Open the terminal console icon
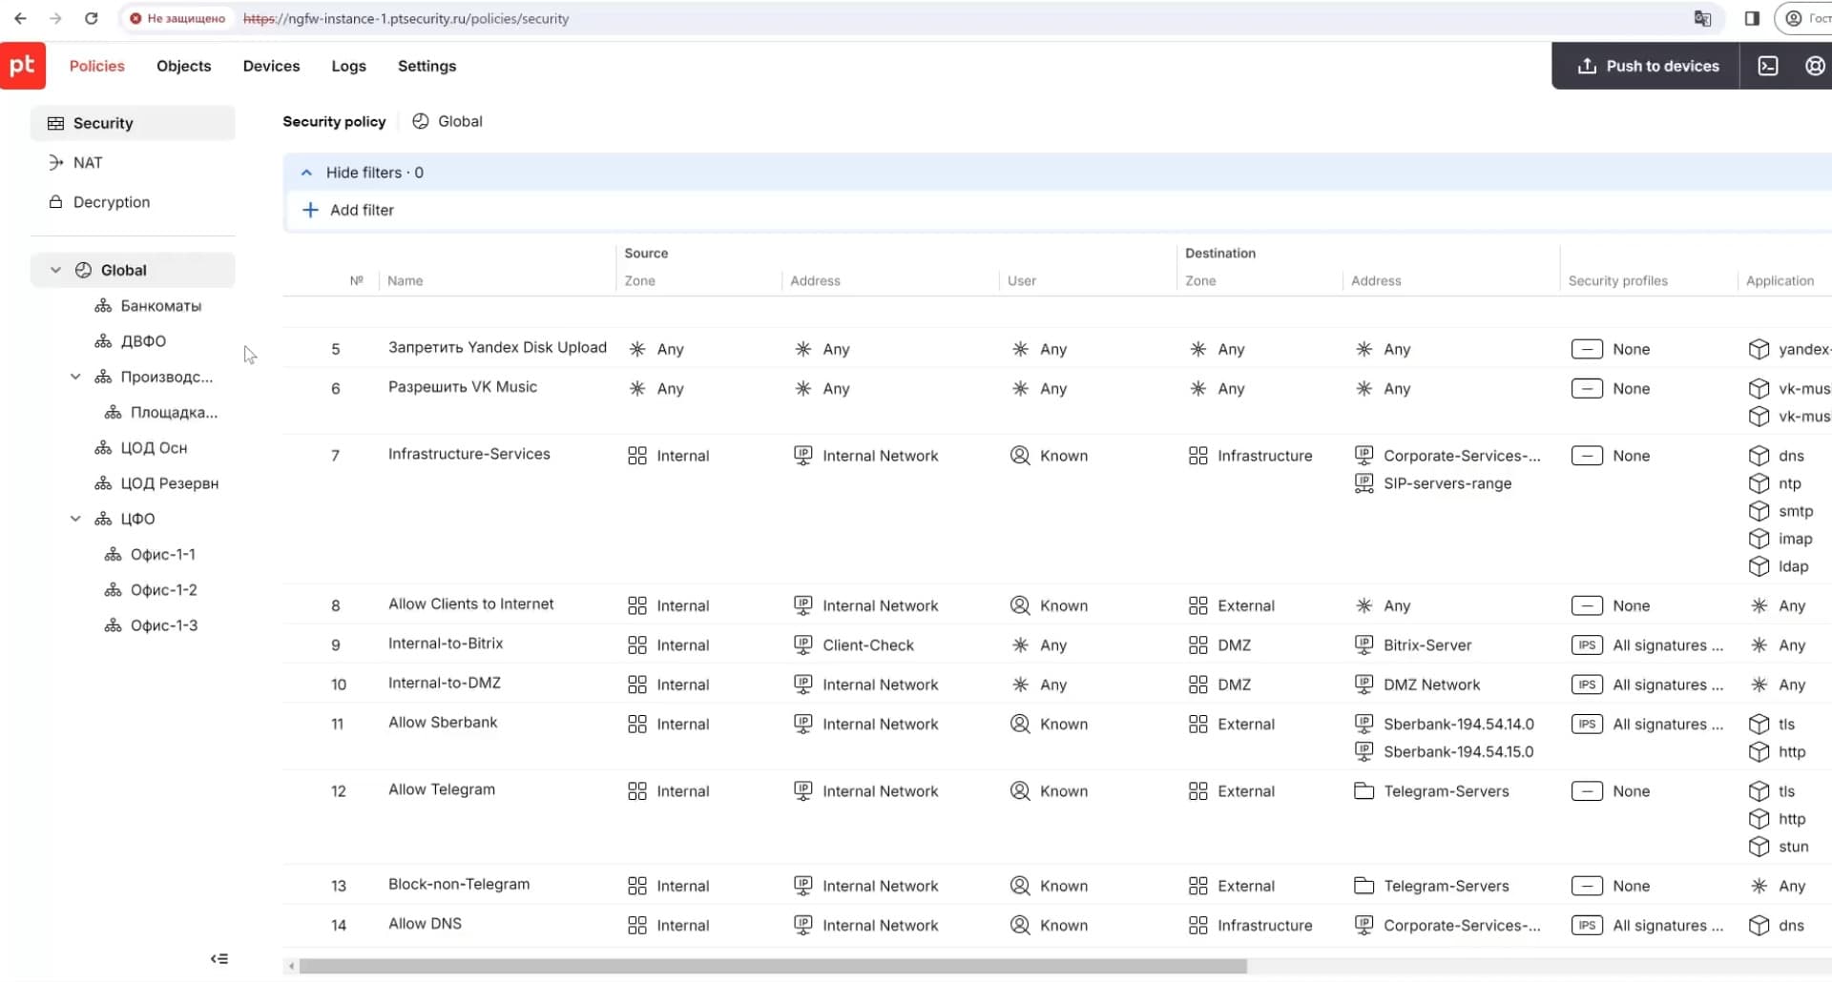 pyautogui.click(x=1767, y=66)
